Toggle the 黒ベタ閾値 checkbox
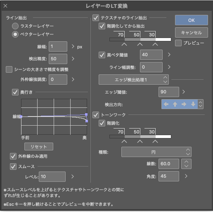This screenshot has height=212, width=213. [x=102, y=55]
